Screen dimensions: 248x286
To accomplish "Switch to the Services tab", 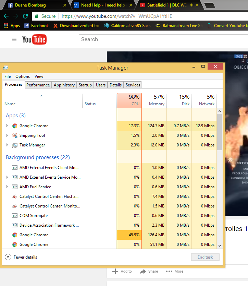I will coord(133,85).
